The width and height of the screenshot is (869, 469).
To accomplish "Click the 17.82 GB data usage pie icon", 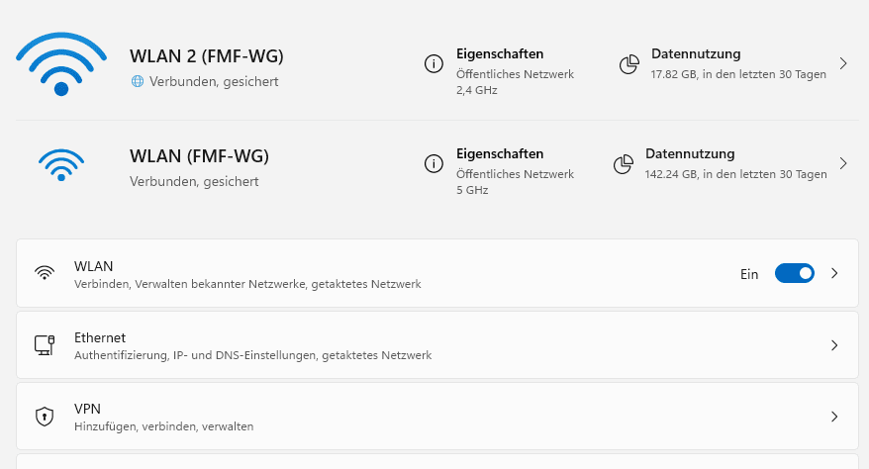I will coord(628,64).
